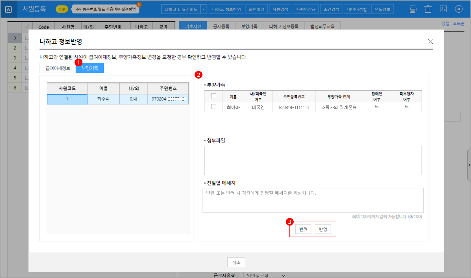Check the 최아빠 dependent row checkbox
The width and height of the screenshot is (471, 278).
[x=214, y=107]
